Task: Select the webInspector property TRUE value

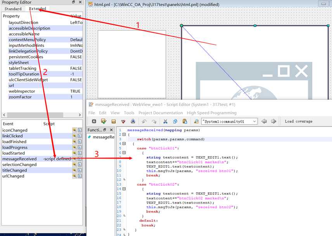Action: [x=75, y=91]
